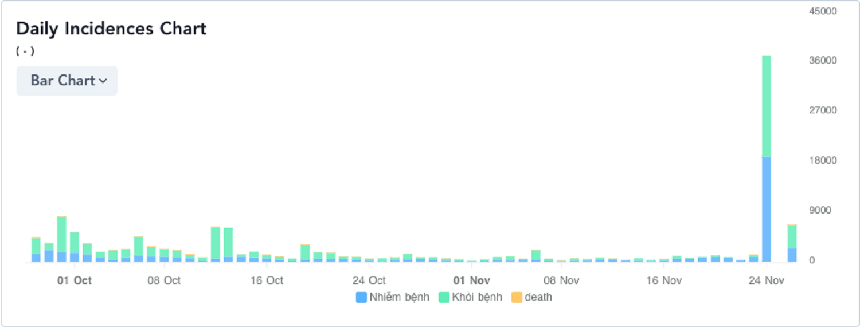Click the 08 Oct axis label
Image resolution: width=860 pixels, height=328 pixels.
click(x=165, y=280)
